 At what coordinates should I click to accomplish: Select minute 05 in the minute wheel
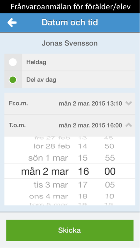click(110, 185)
